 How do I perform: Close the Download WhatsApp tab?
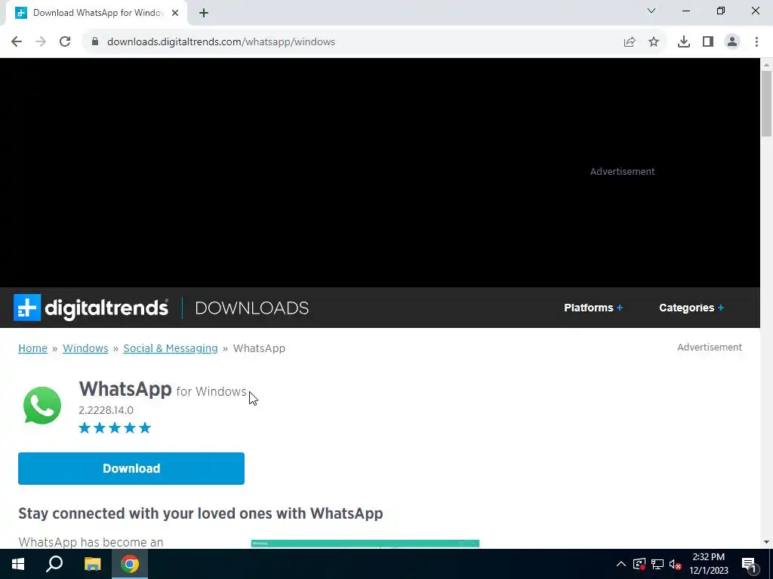coord(175,13)
